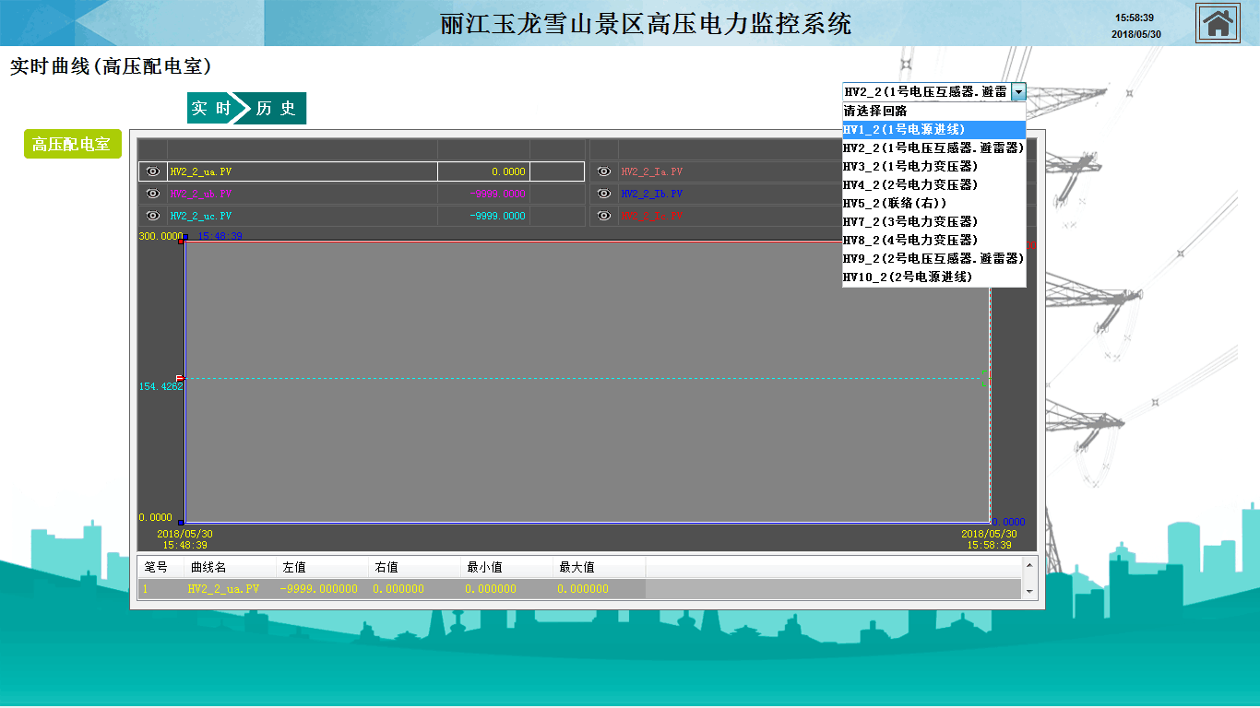Switch to 历史 curve tab

tap(277, 109)
